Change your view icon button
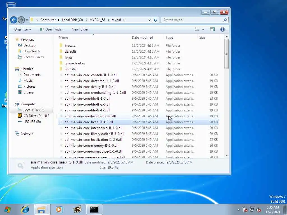 pos(197,29)
